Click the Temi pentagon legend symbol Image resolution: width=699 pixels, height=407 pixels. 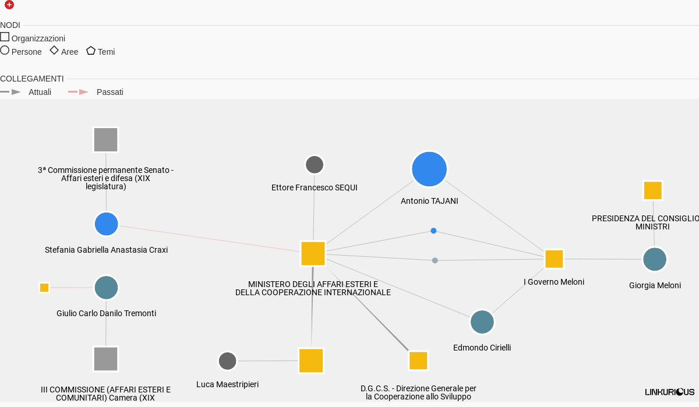click(x=91, y=51)
